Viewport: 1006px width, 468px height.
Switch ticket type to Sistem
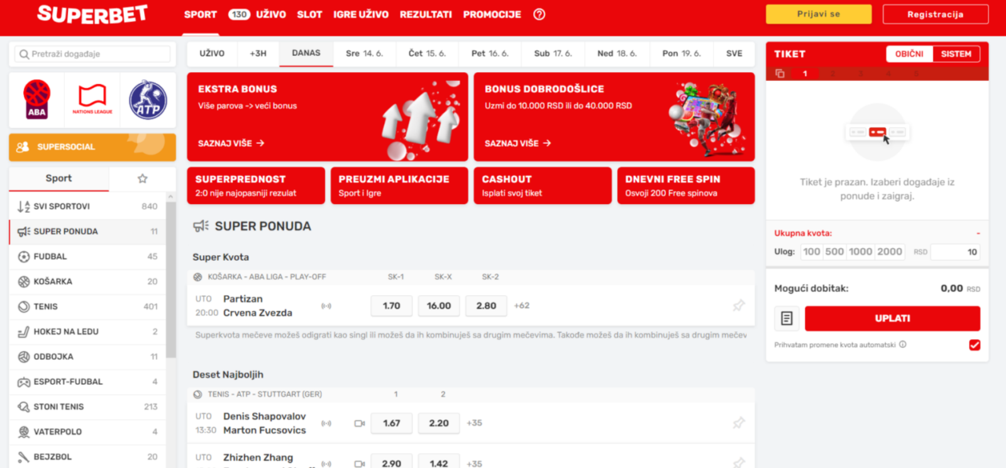coord(956,54)
